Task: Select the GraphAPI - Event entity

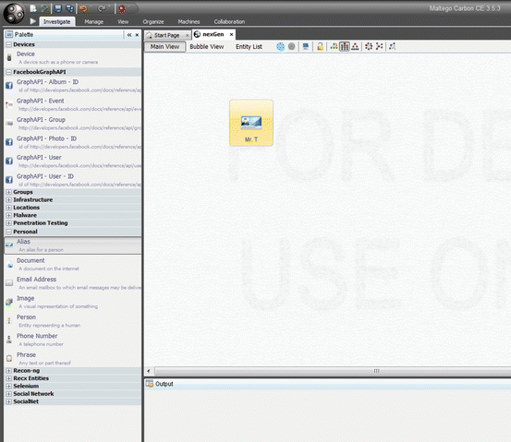Action: 73,104
